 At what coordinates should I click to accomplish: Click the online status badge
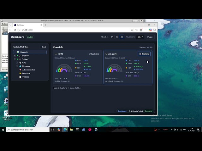pos(30,37)
